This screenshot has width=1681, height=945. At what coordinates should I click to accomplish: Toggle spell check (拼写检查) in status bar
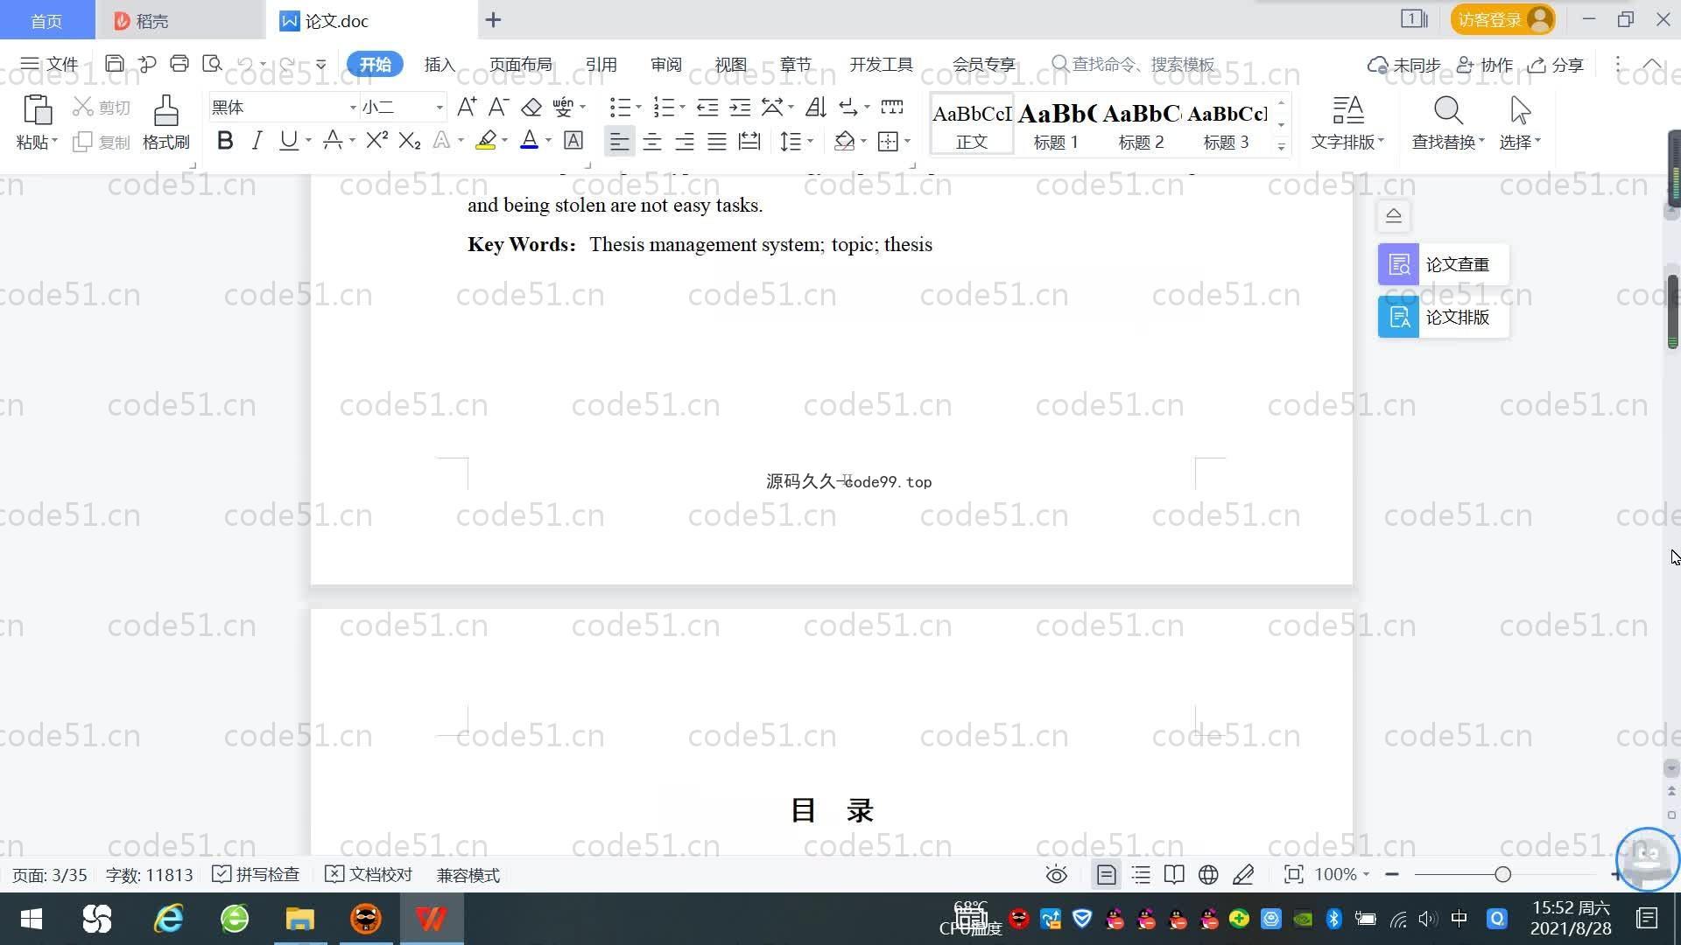tap(256, 875)
